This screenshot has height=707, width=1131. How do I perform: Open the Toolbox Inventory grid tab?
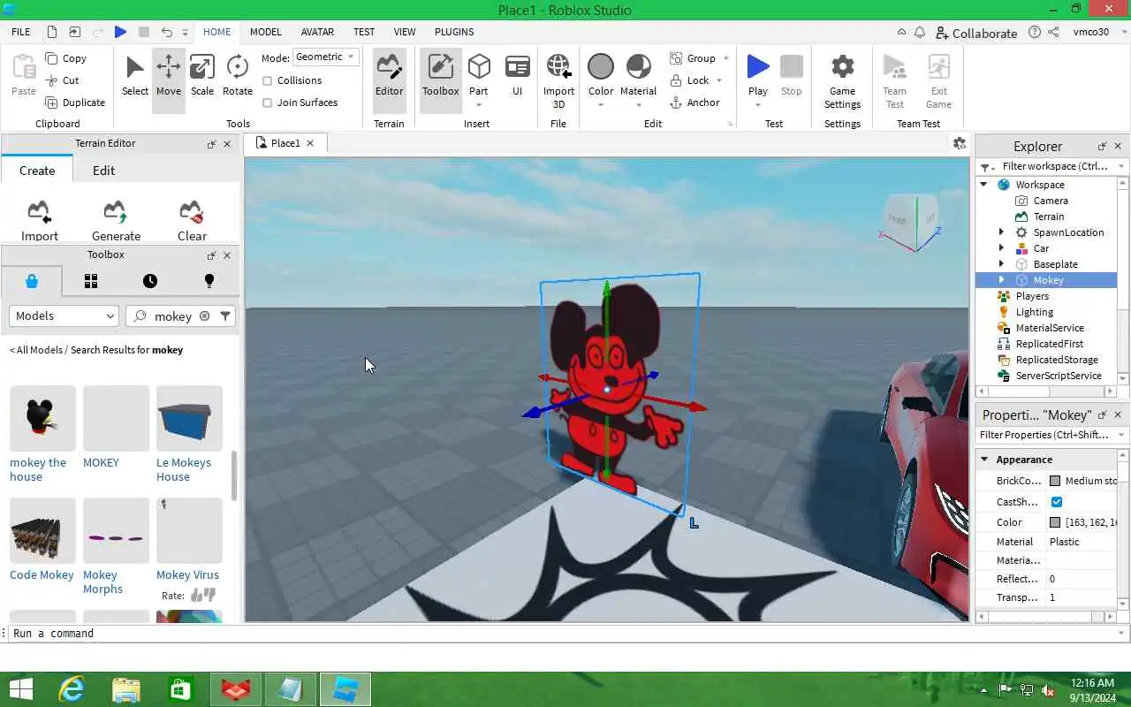coord(90,281)
